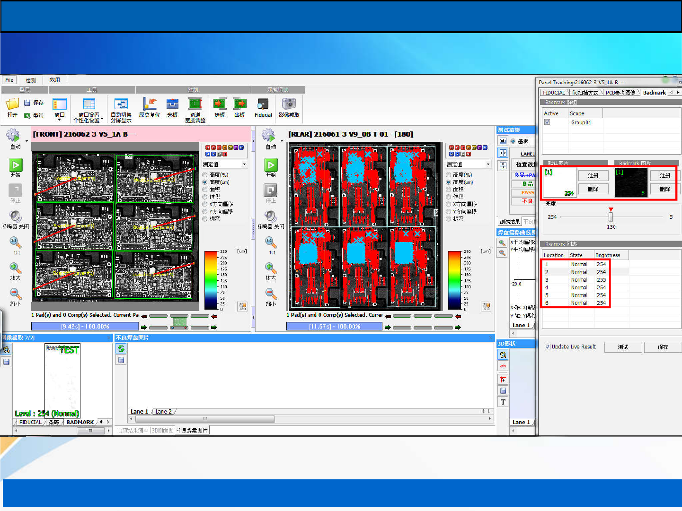This screenshot has width=682, height=511.
Task: Click the brightness slider handle at 130
Action: tap(611, 217)
